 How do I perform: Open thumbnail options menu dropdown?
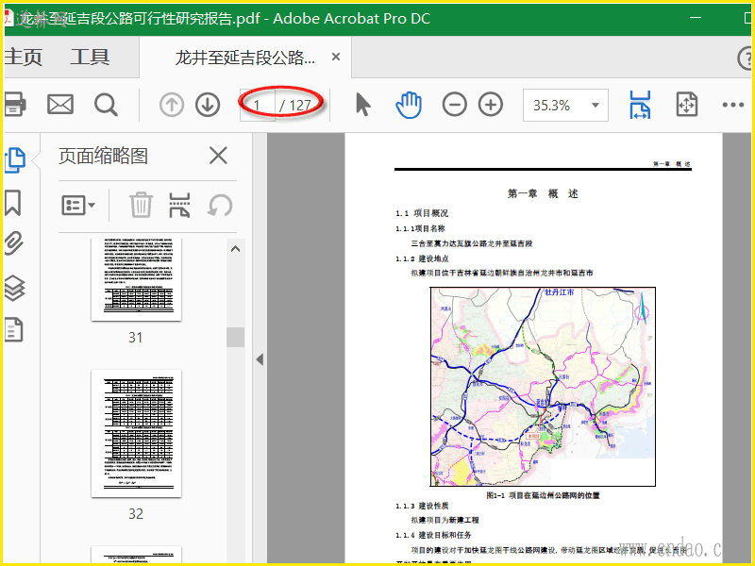pyautogui.click(x=78, y=206)
